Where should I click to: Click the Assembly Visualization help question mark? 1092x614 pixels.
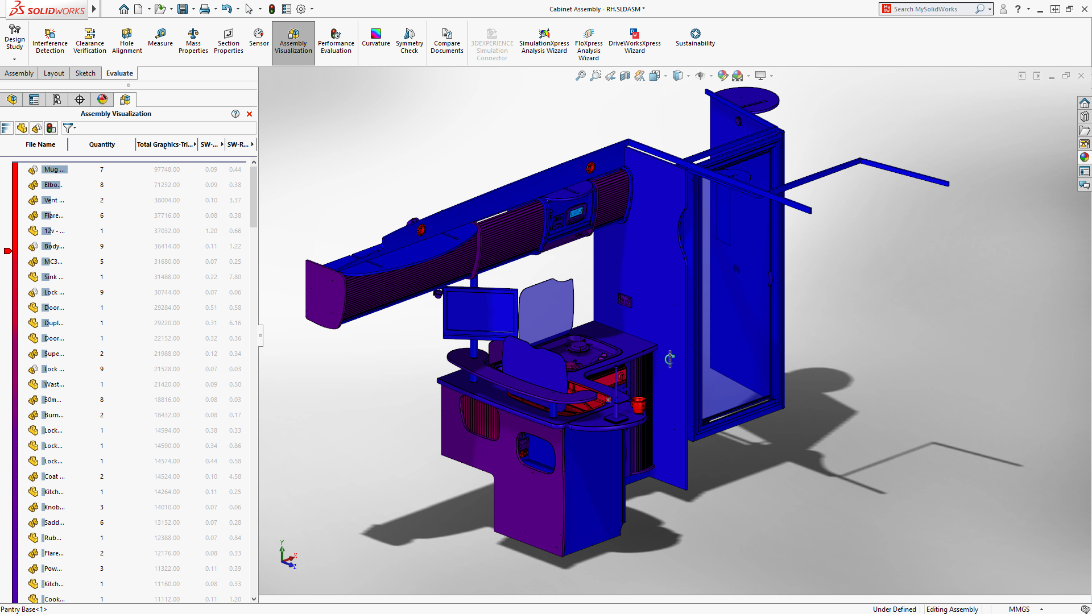235,114
